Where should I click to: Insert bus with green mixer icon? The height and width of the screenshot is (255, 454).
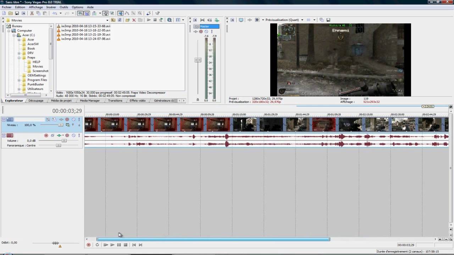pos(217,20)
